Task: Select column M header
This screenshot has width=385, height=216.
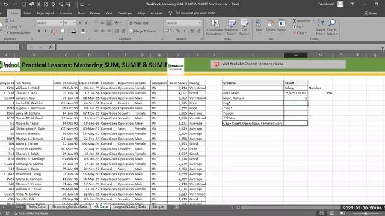Action: coord(295,55)
